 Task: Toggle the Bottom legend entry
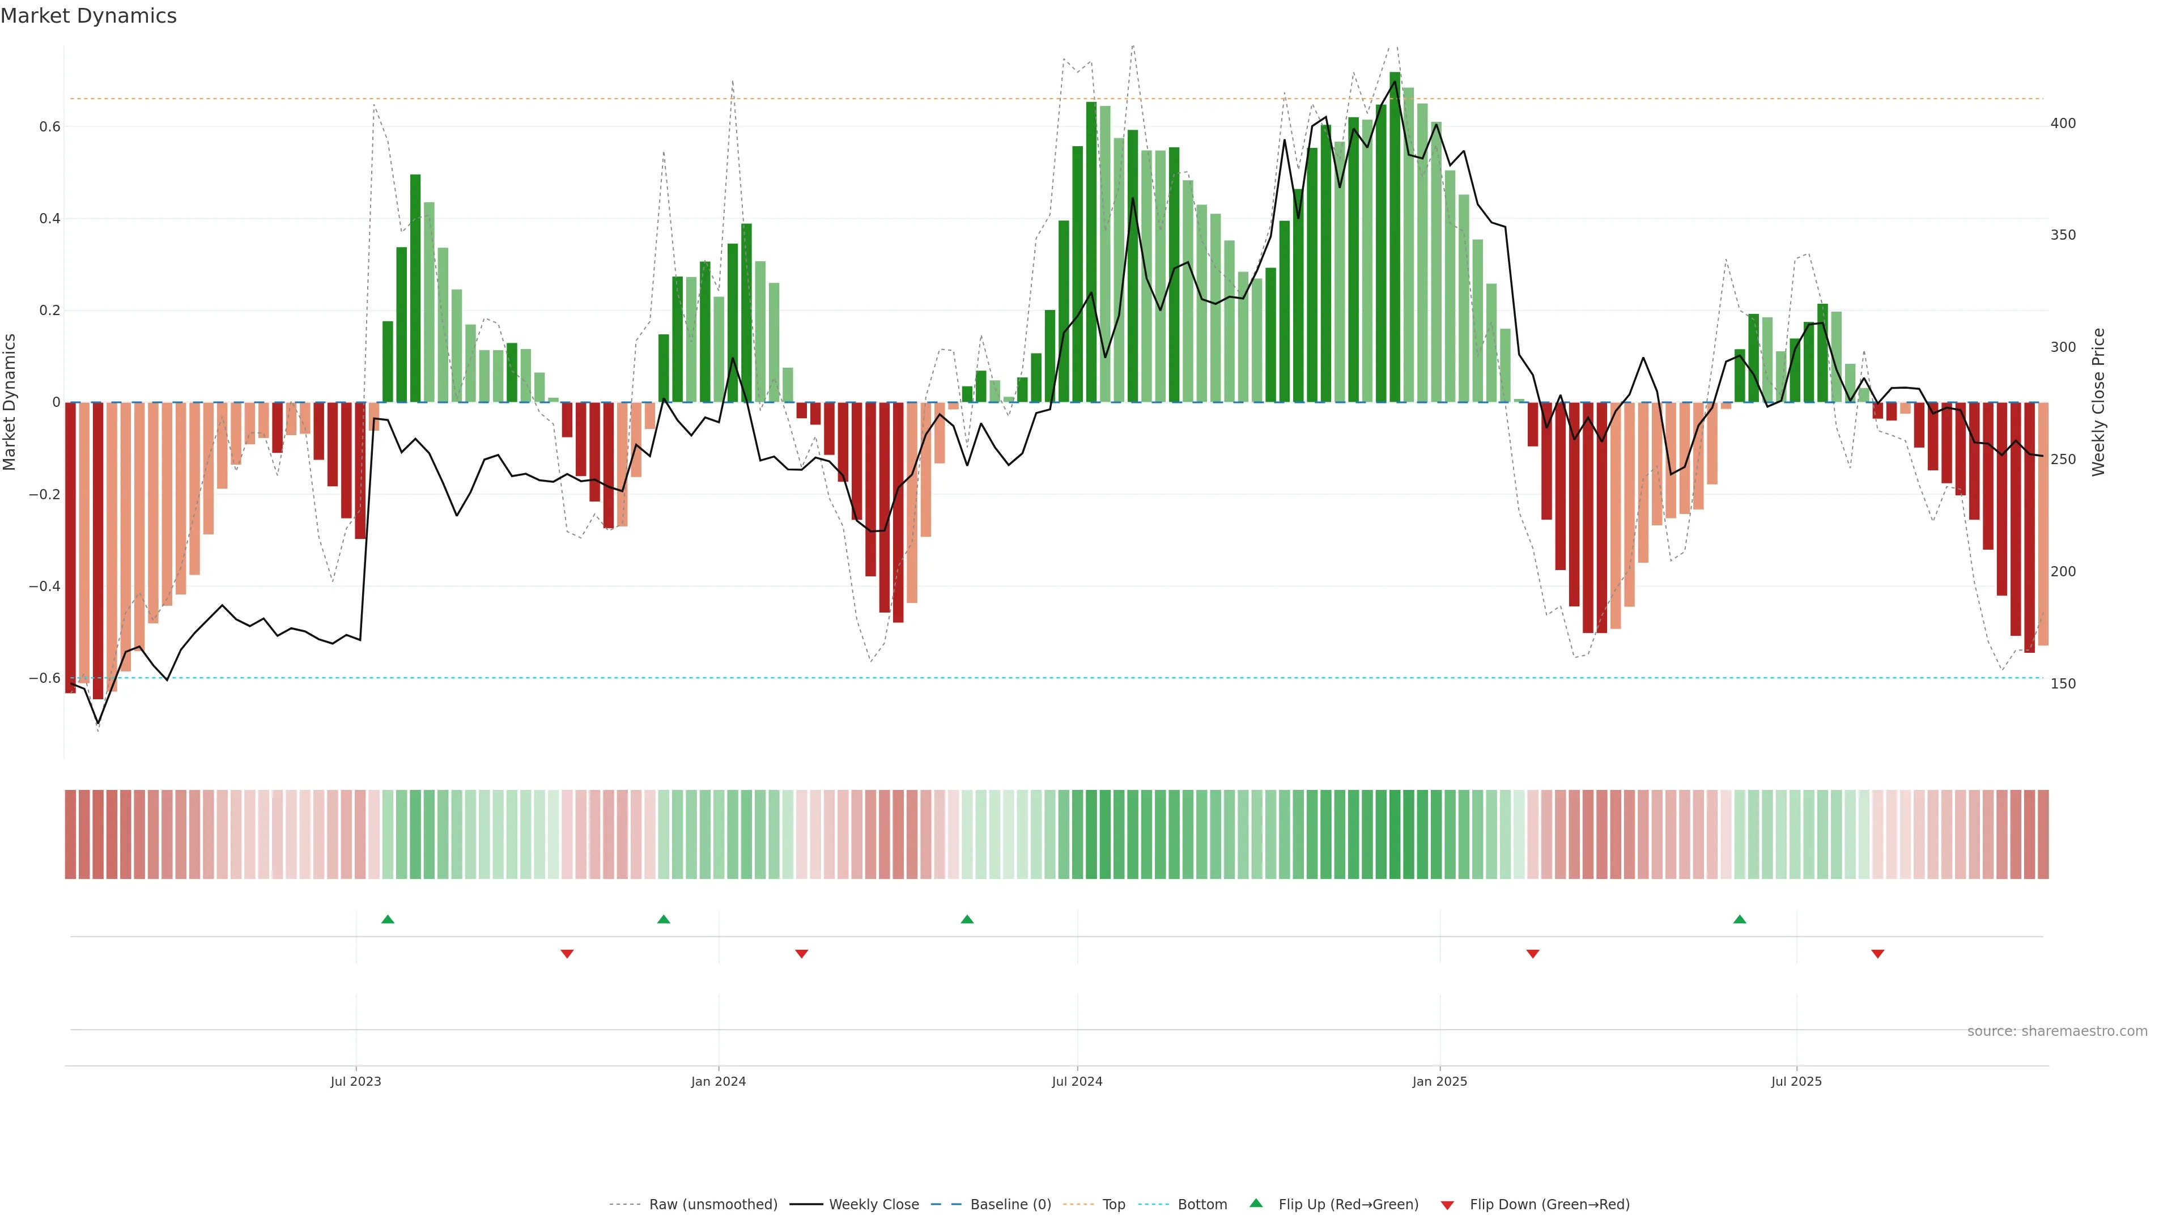[1202, 1205]
